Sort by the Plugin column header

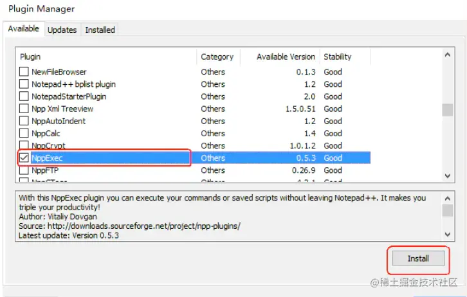pos(106,57)
